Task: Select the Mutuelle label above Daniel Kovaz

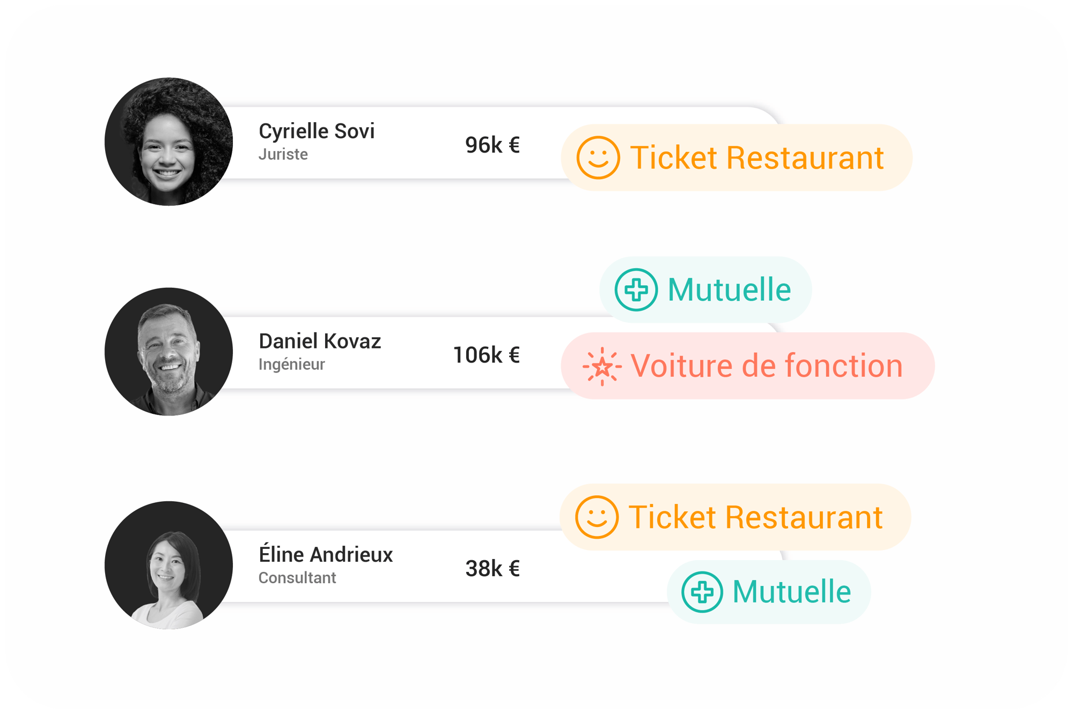Action: tap(729, 290)
